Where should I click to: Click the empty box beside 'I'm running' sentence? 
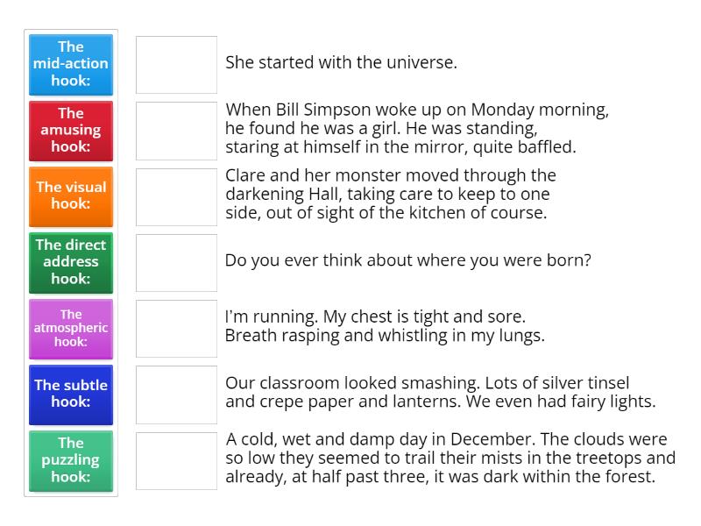click(176, 328)
